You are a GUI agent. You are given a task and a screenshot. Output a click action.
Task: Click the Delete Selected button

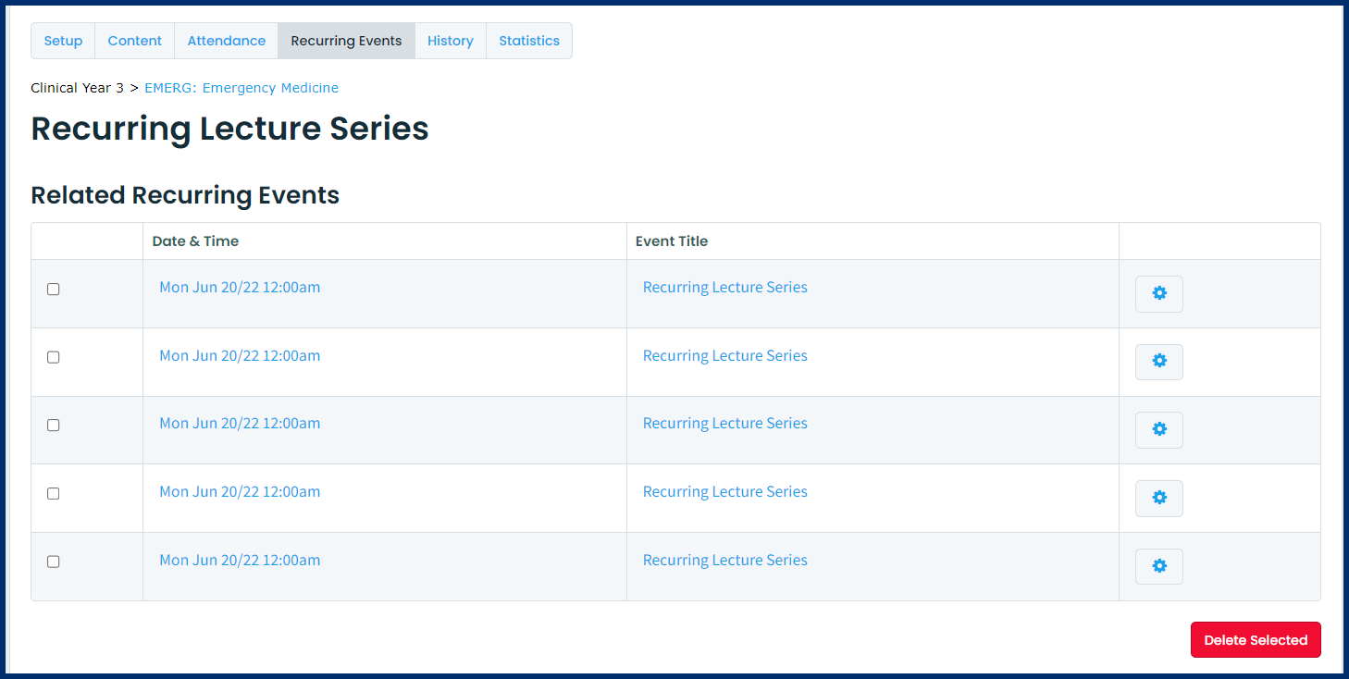tap(1256, 640)
